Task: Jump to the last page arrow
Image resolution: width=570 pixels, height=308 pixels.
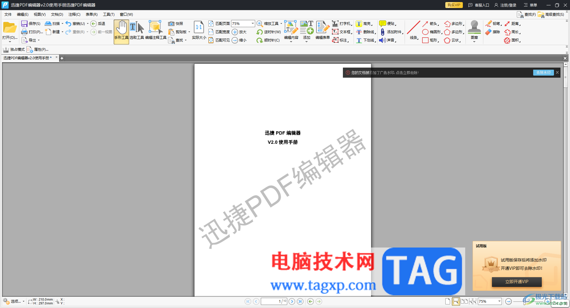Action: tap(300, 301)
